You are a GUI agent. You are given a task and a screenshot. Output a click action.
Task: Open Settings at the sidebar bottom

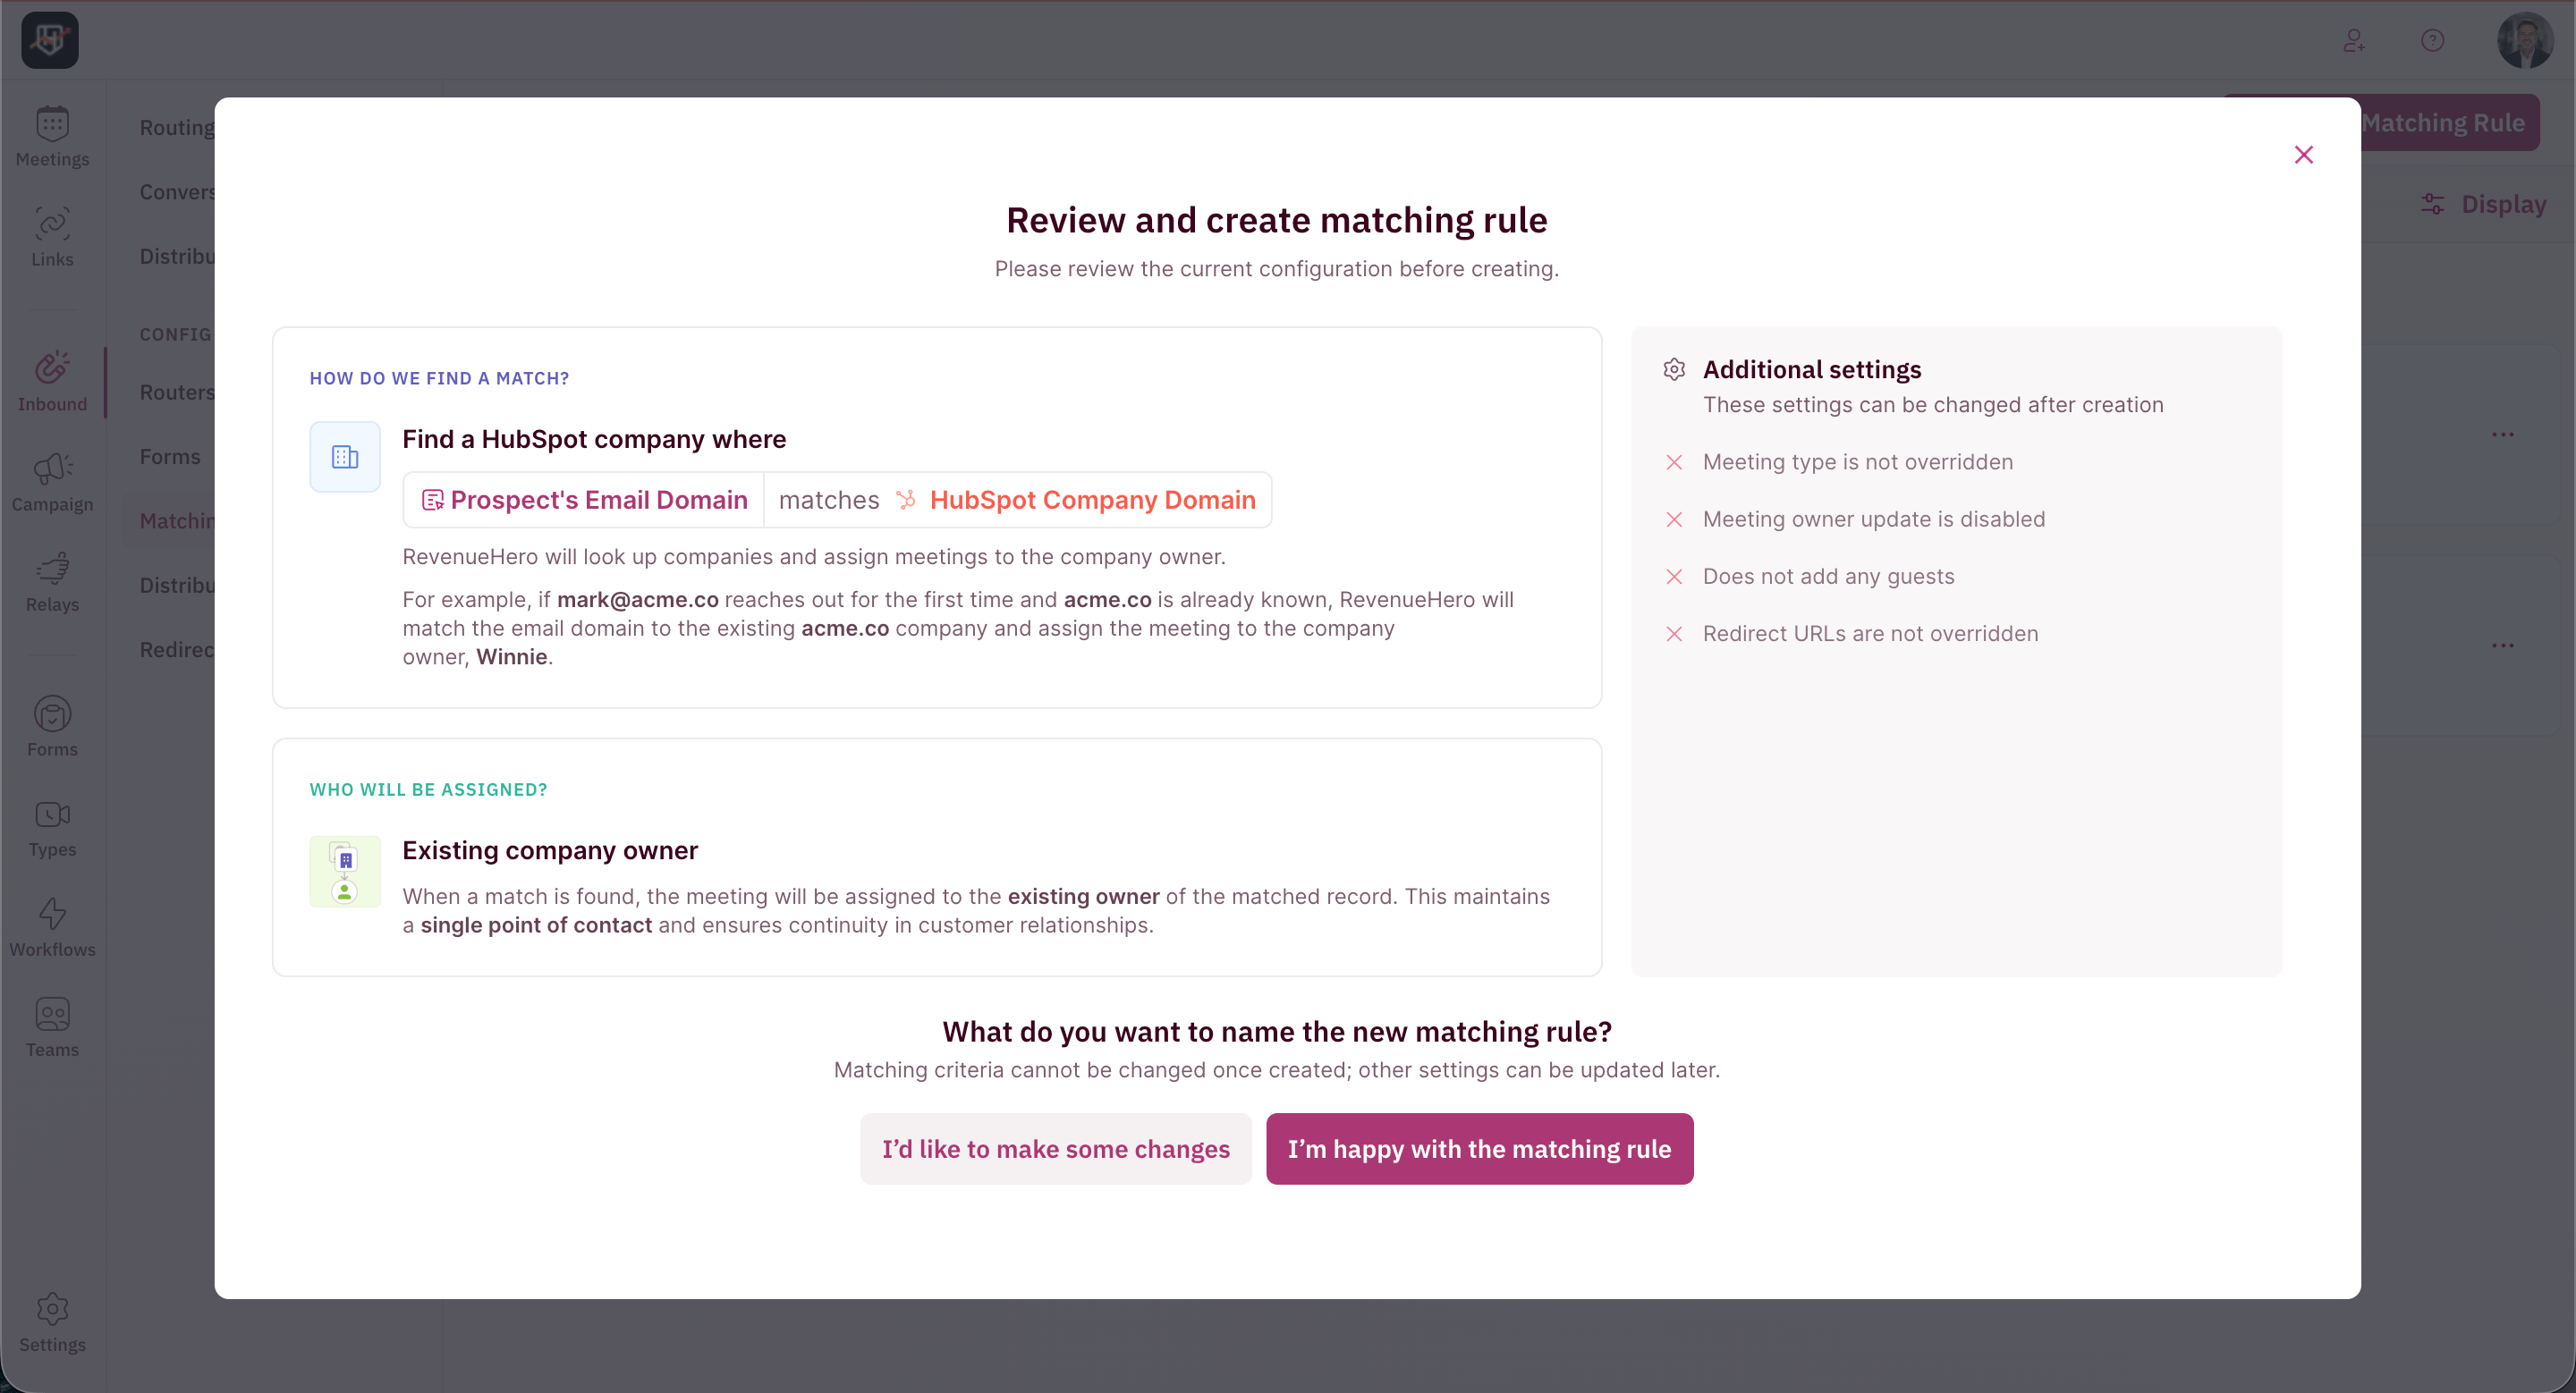[52, 1322]
